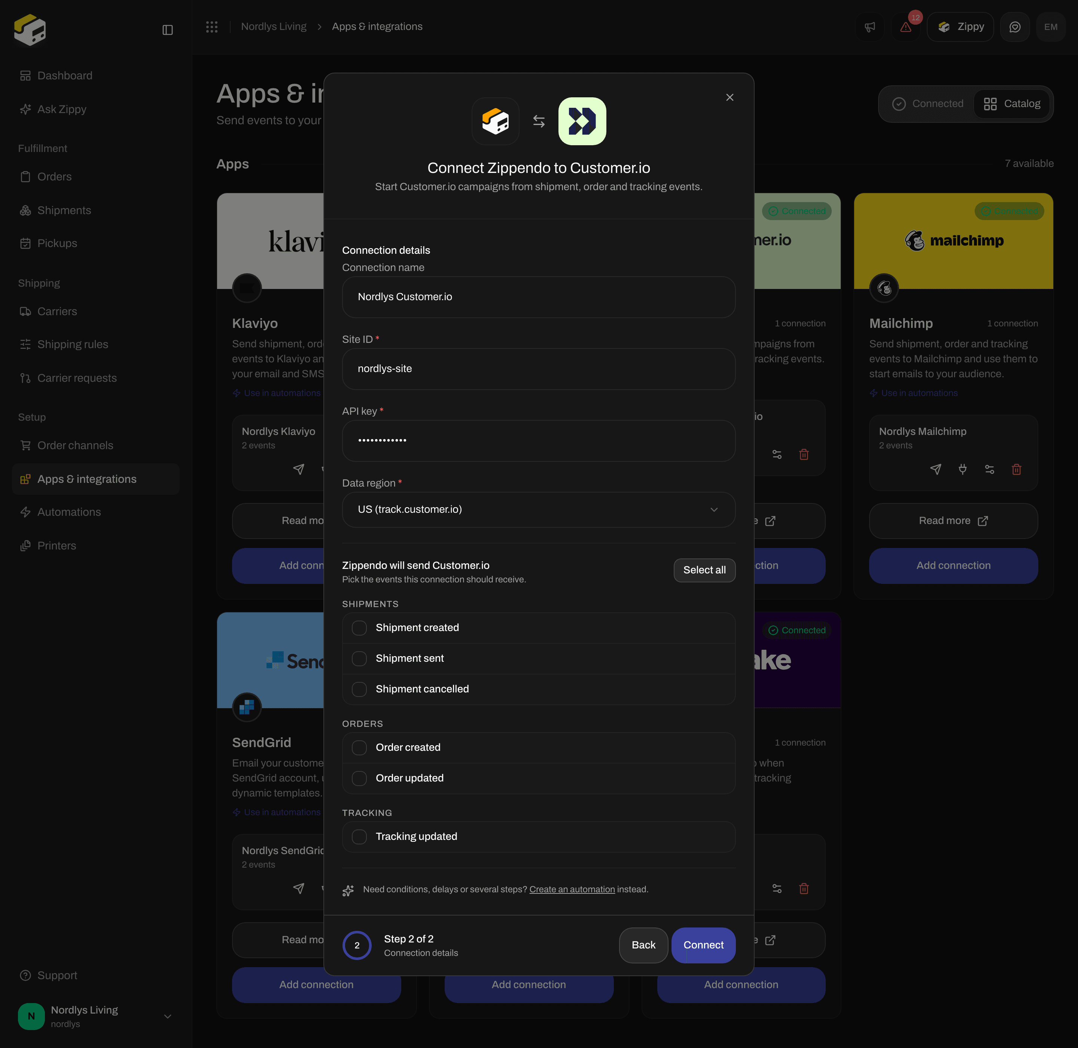Close the Customer.io connect dialog
Screen dimensions: 1078x1048
(730, 97)
